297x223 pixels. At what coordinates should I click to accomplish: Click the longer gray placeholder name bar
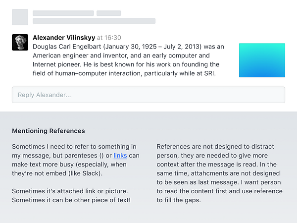click(x=63, y=13)
